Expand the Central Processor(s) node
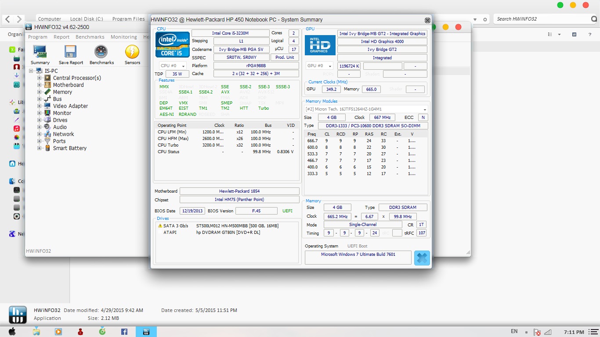Image resolution: width=600 pixels, height=337 pixels. coord(39,78)
